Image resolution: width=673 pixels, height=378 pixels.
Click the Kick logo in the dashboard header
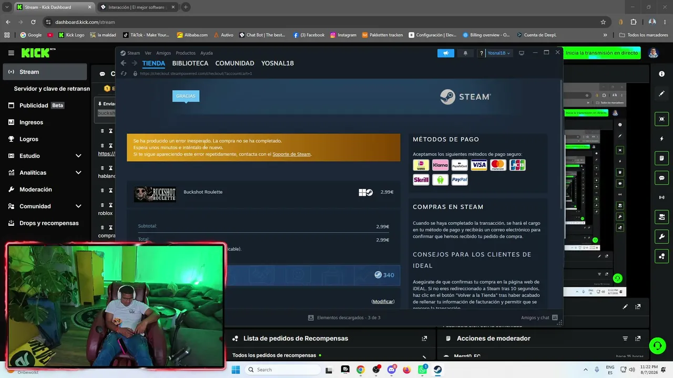tap(38, 53)
